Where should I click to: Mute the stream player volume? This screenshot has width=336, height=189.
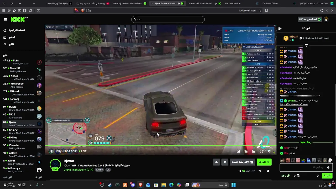click(x=60, y=151)
